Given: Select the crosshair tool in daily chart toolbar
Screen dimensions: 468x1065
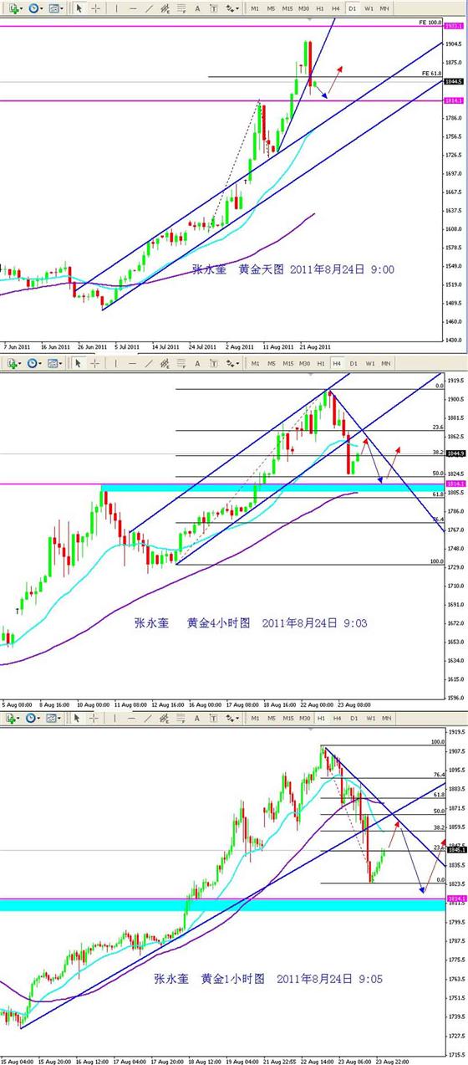Looking at the screenshot, I should (96, 8).
